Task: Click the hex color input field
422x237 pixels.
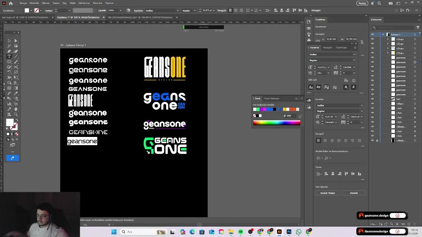Action: click(x=289, y=116)
